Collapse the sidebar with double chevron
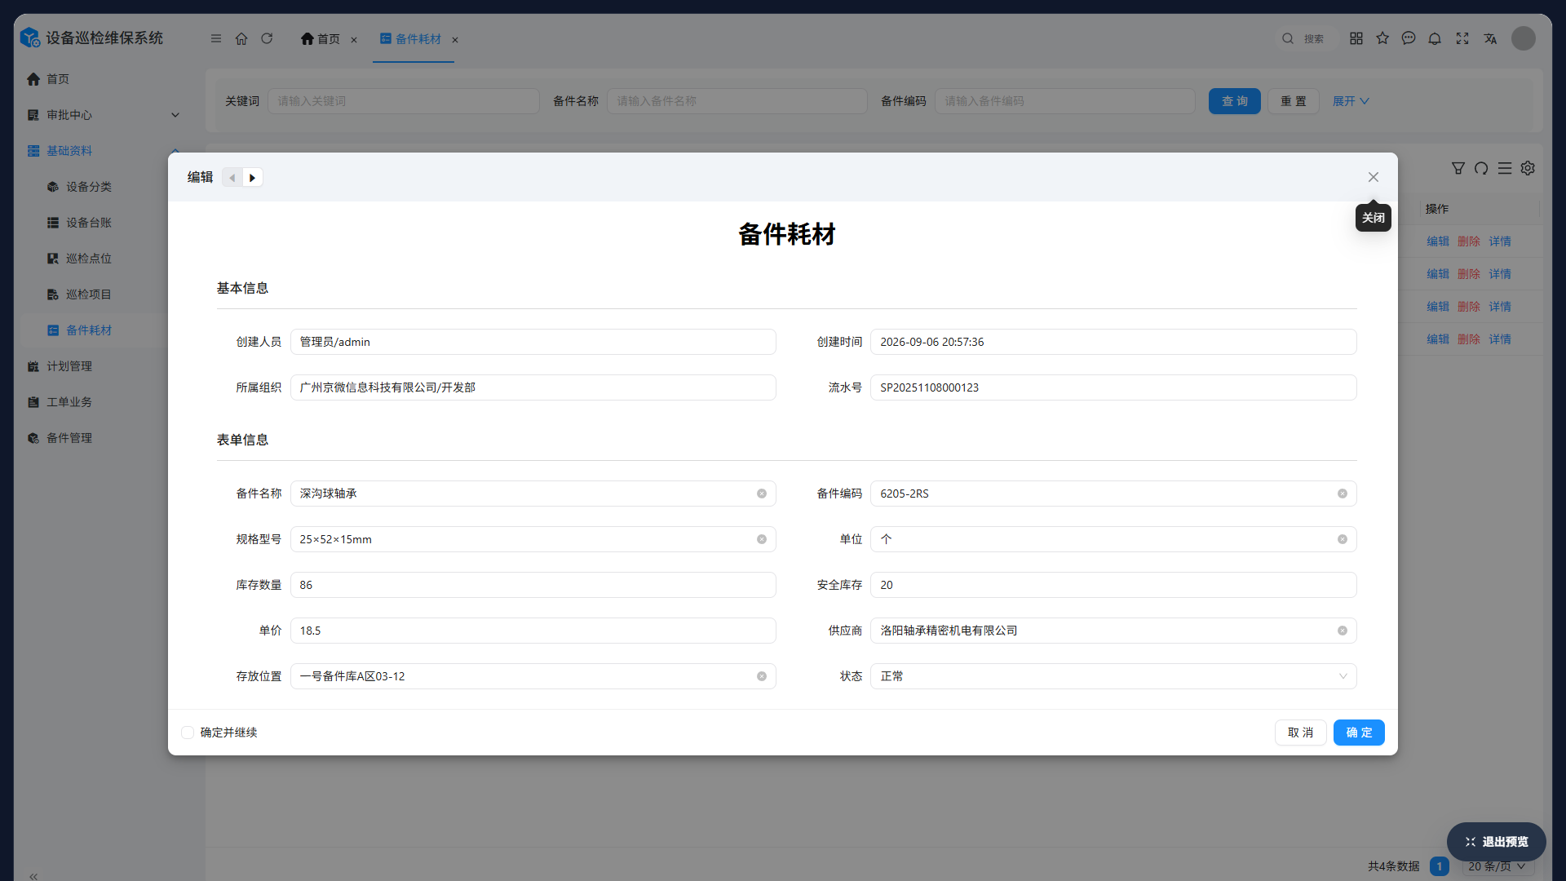Viewport: 1566px width, 881px height. (x=33, y=876)
